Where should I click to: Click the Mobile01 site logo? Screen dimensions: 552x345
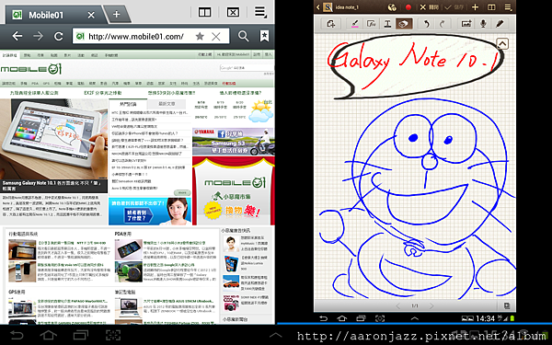pyautogui.click(x=31, y=69)
